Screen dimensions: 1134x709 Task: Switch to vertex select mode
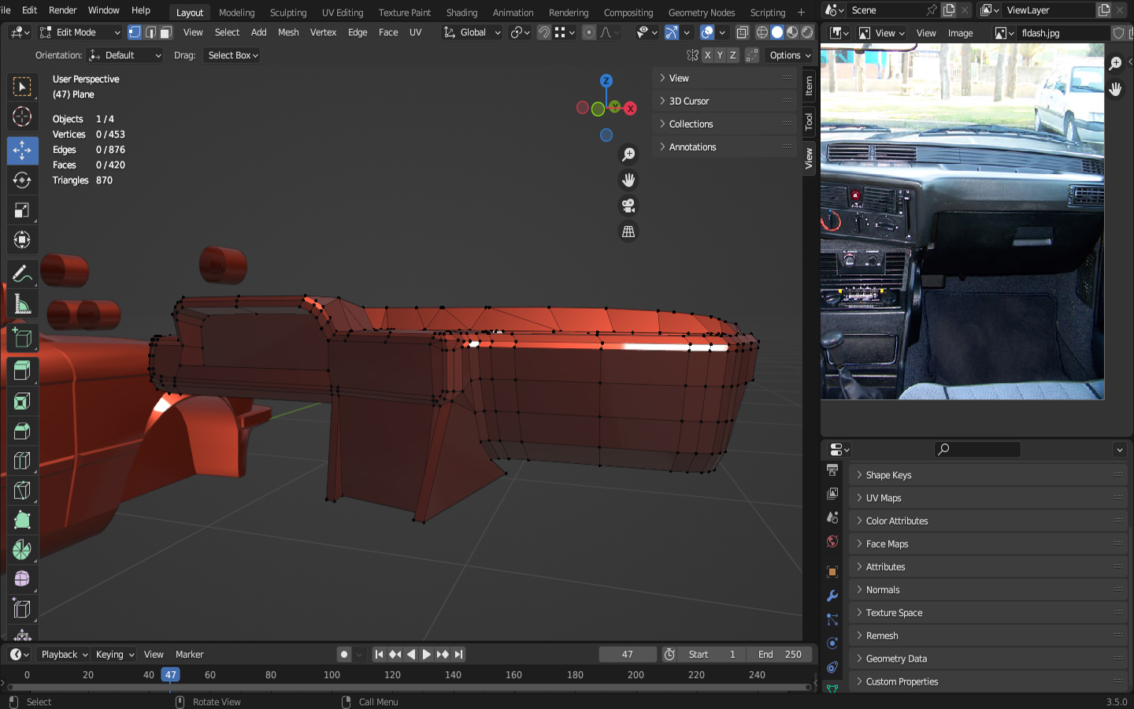click(x=135, y=32)
